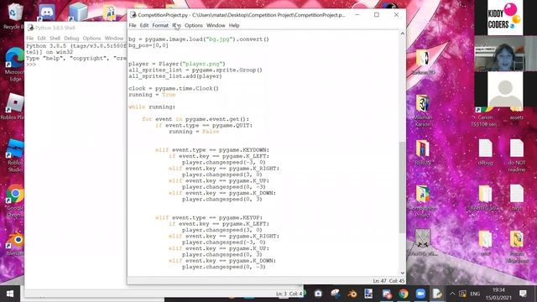Open the Window menu in CompetitionProject.py editor

click(216, 25)
